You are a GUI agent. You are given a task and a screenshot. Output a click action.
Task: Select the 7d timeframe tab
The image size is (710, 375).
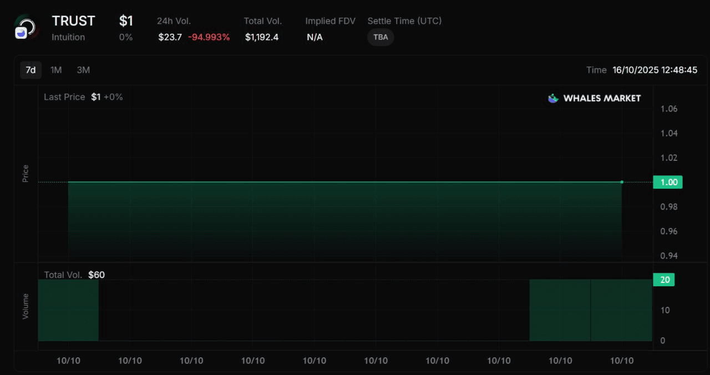31,70
